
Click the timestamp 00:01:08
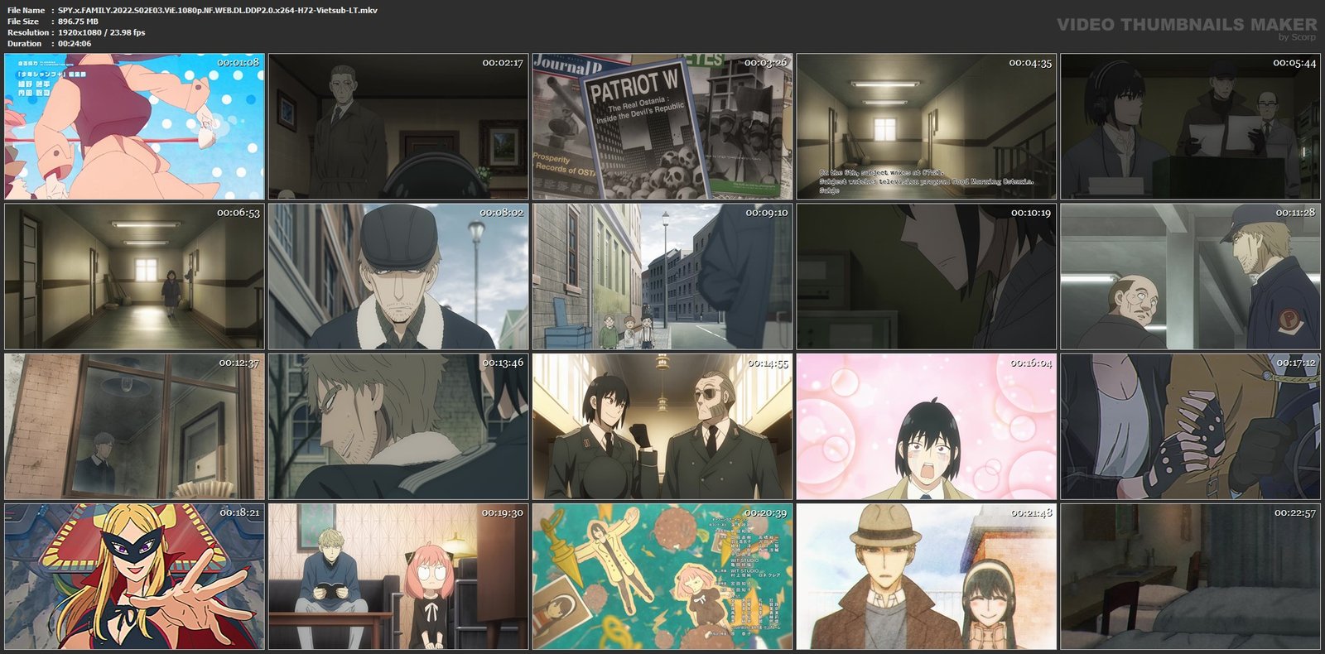point(238,63)
